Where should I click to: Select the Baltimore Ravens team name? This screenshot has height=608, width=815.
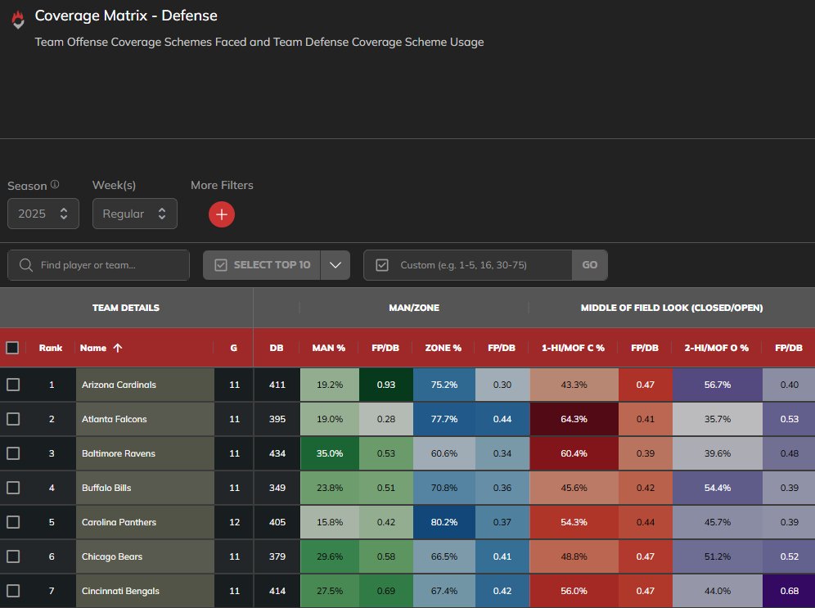pos(119,453)
